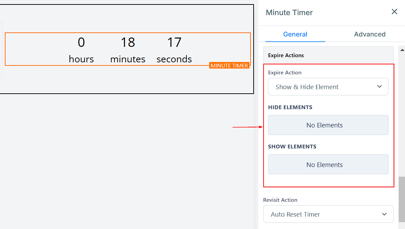The height and width of the screenshot is (229, 405).
Task: Click the settings panel scrollbar thumb
Action: (402, 199)
